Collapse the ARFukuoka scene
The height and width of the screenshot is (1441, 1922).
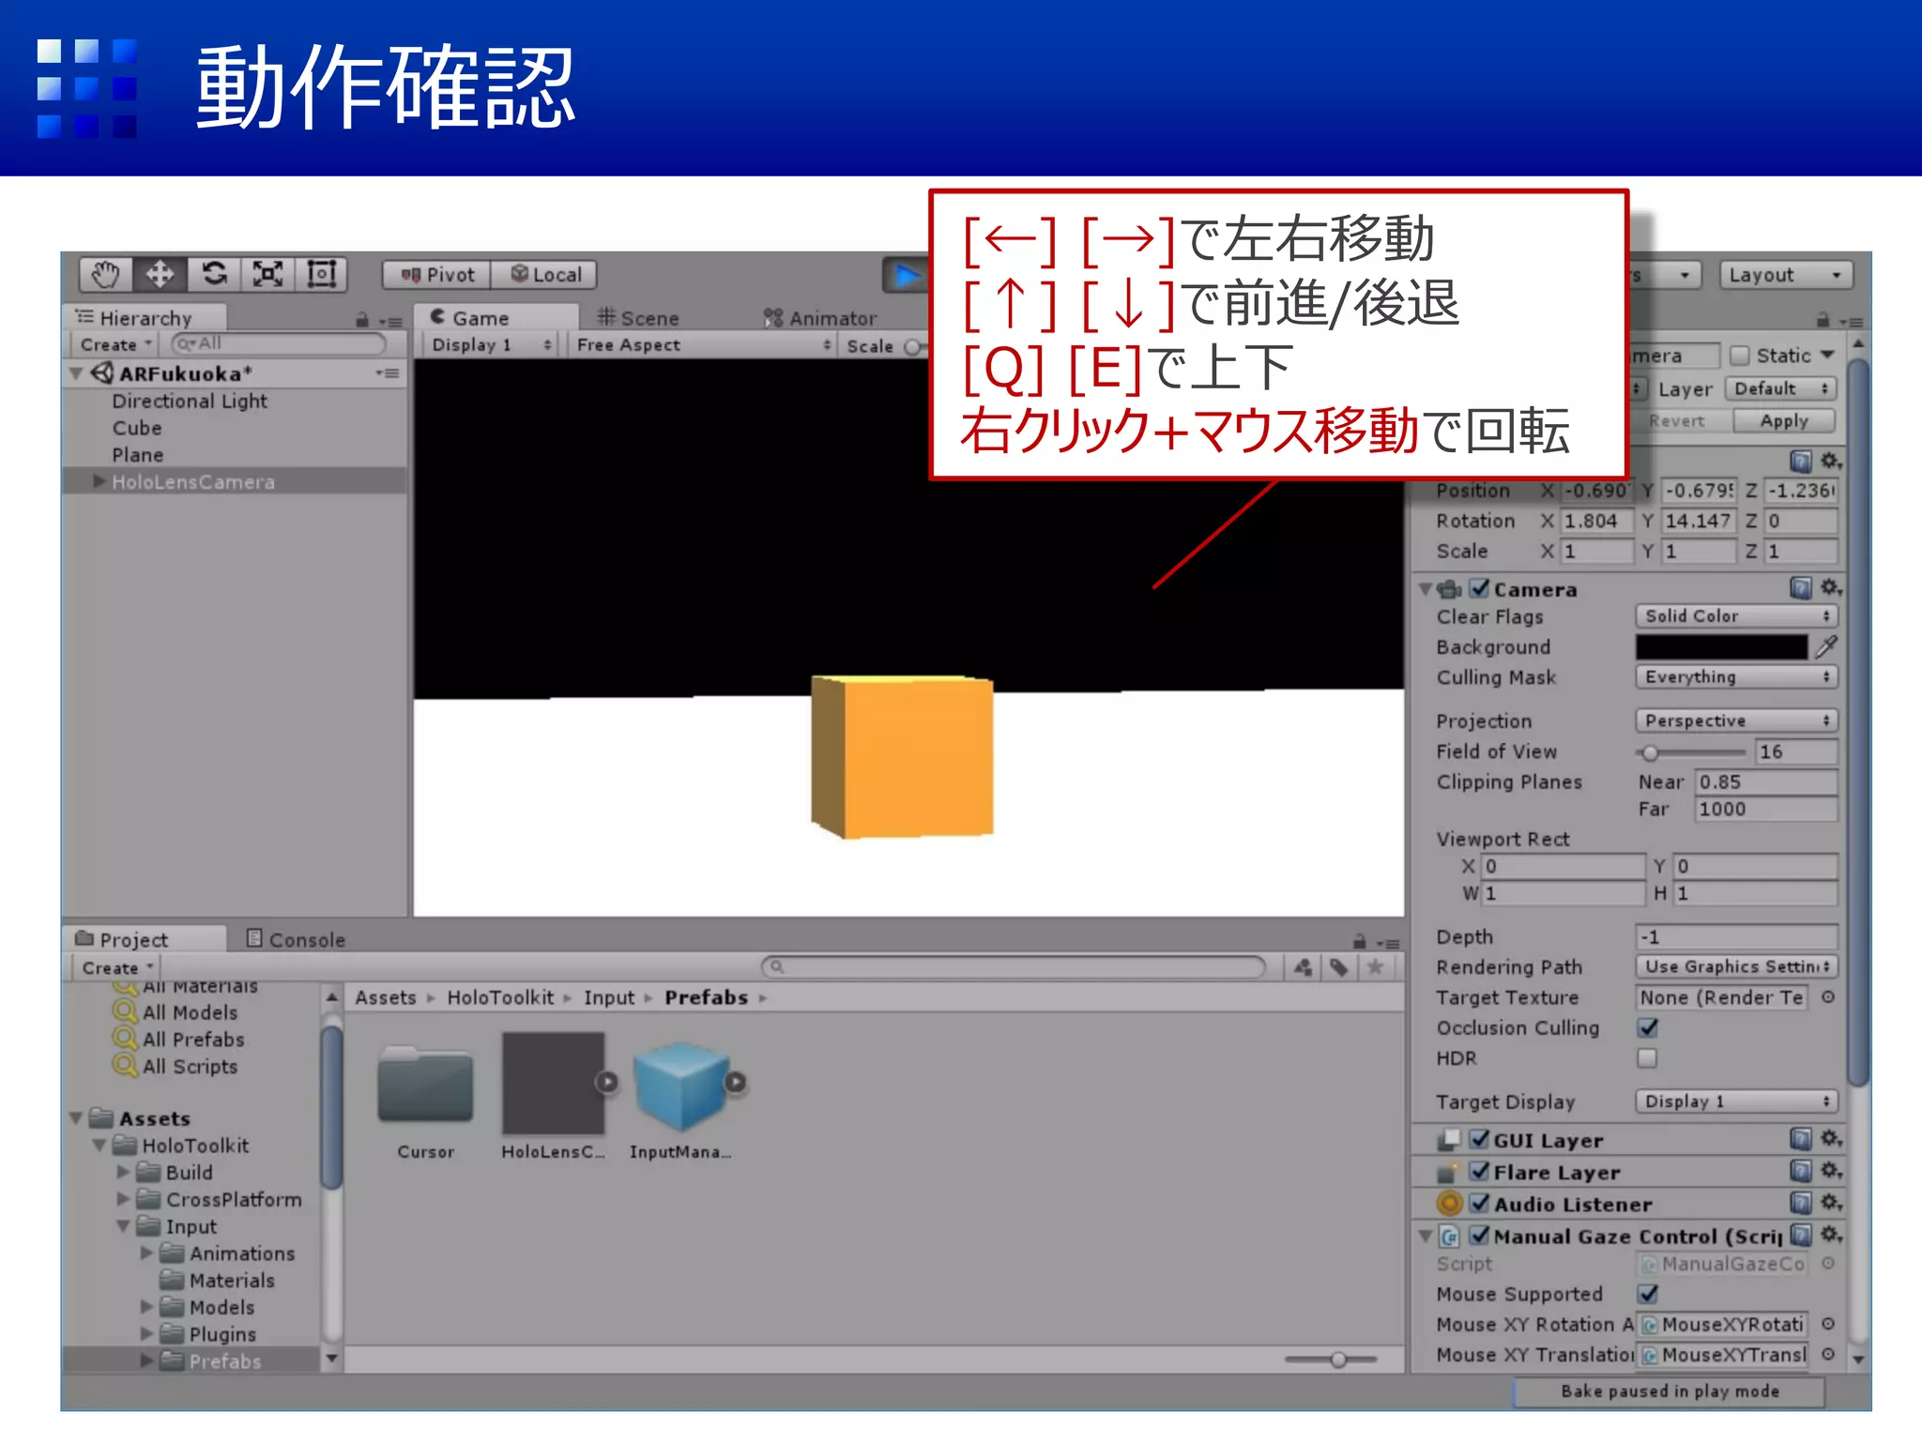coord(77,373)
